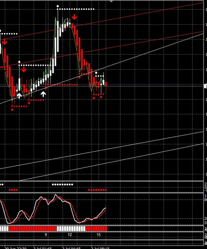This screenshot has width=207, height=249.
Task: Click the "9" label under histogram
Action: click(46, 235)
